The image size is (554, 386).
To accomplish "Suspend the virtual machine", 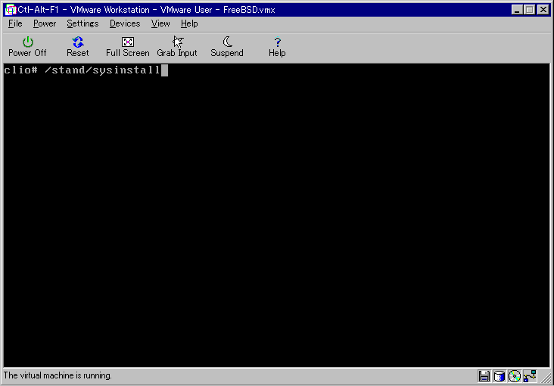I will pyautogui.click(x=227, y=47).
